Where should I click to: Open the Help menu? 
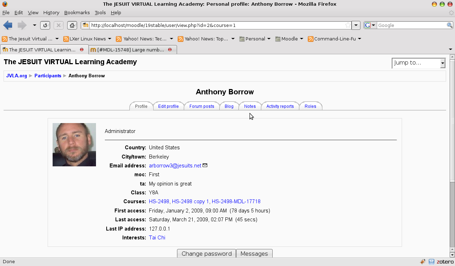pos(116,12)
